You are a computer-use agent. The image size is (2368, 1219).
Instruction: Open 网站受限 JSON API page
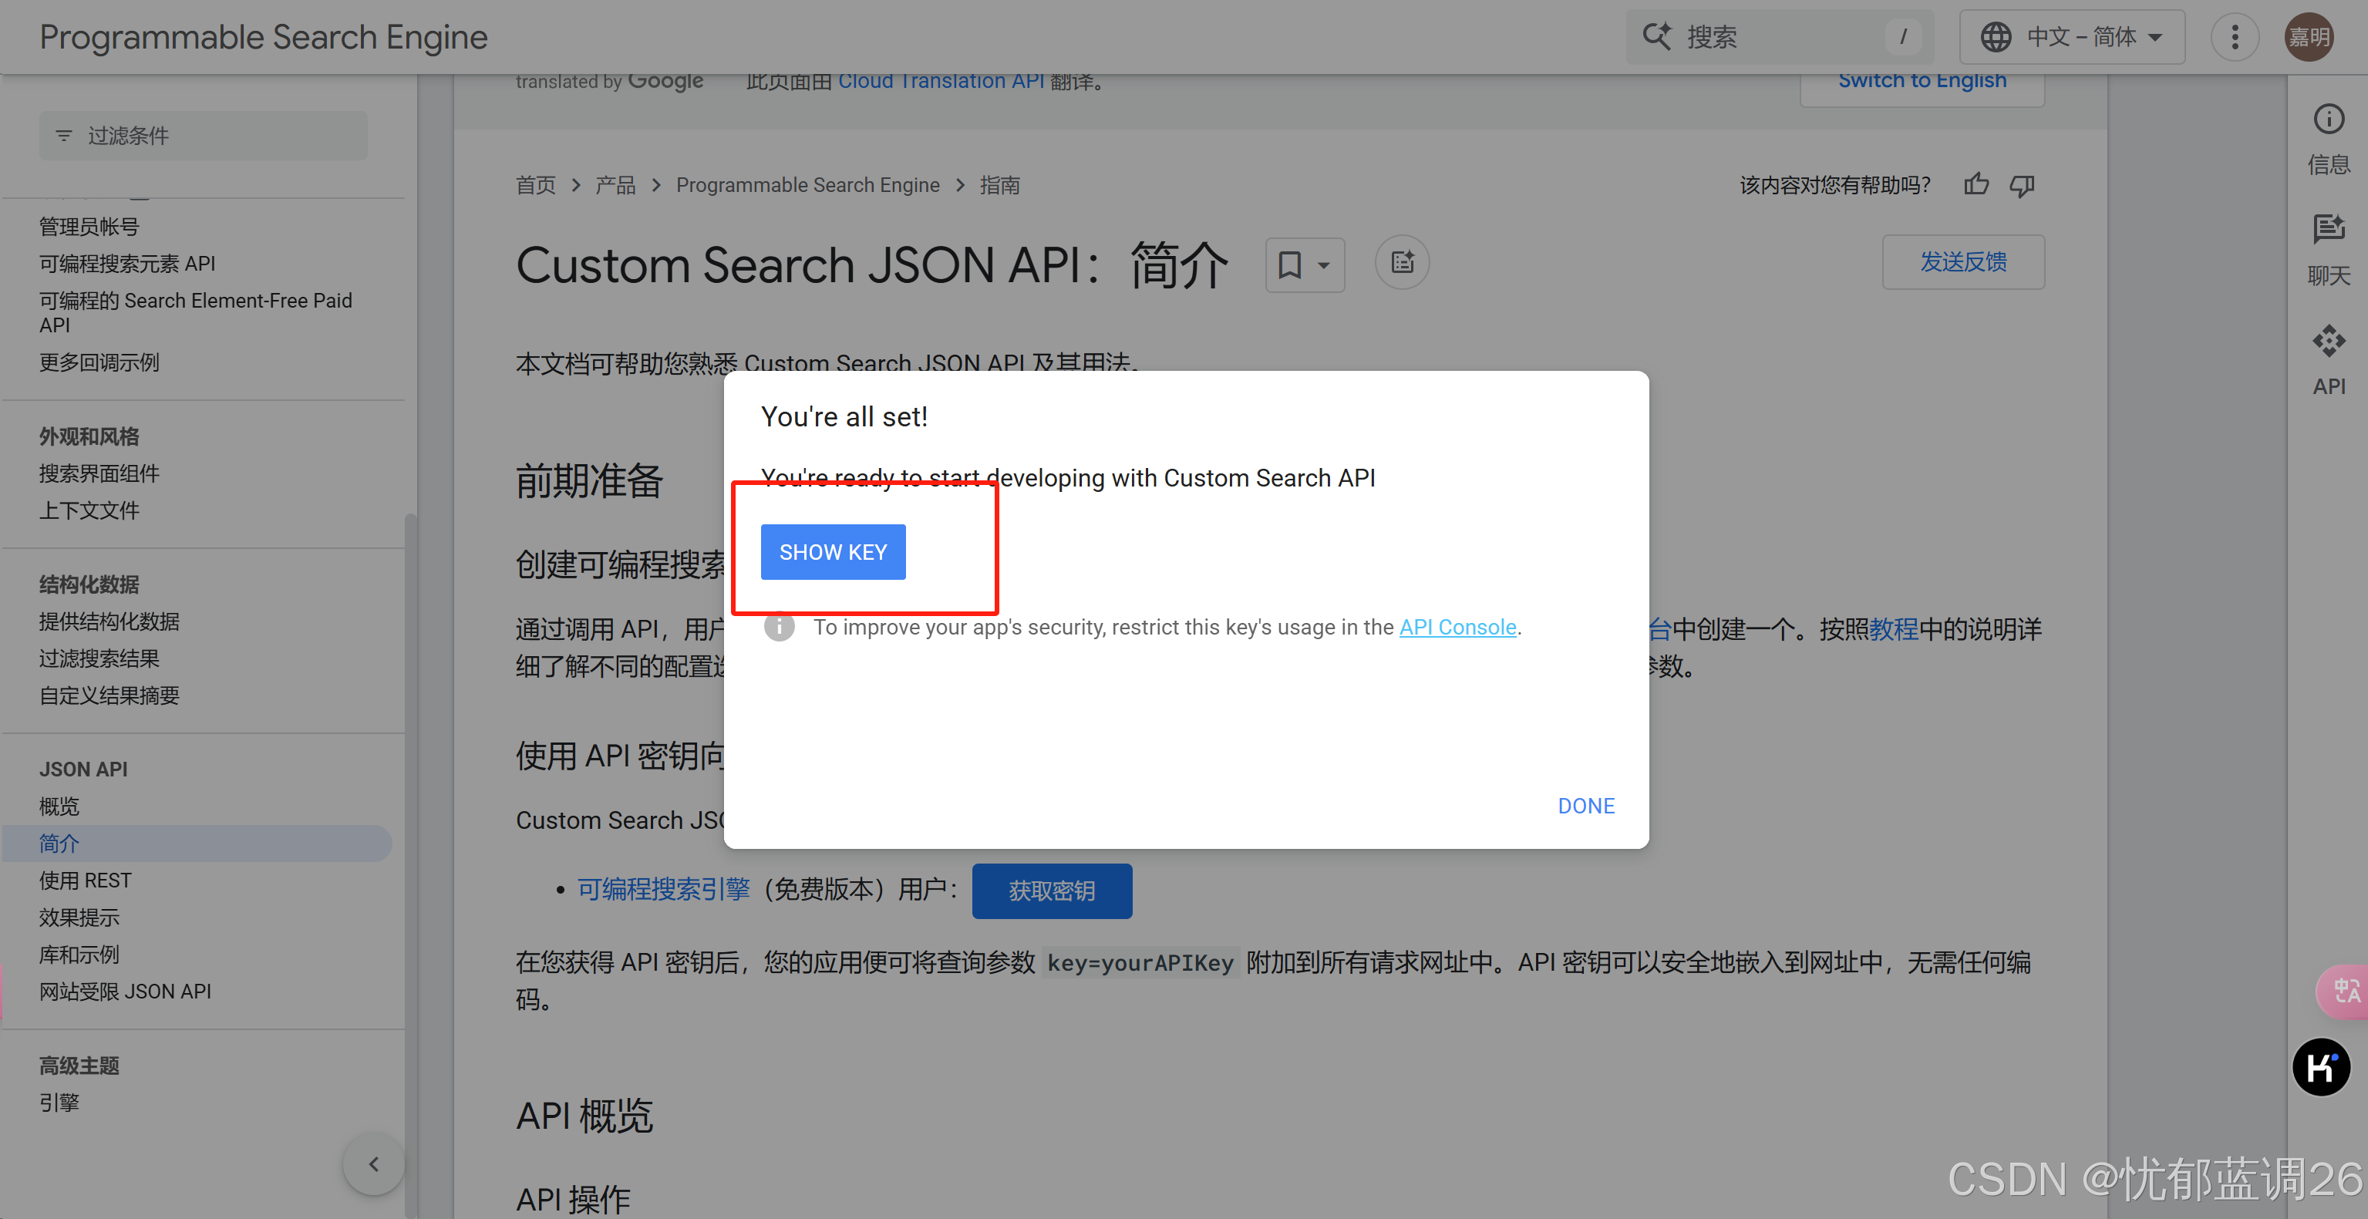[125, 991]
